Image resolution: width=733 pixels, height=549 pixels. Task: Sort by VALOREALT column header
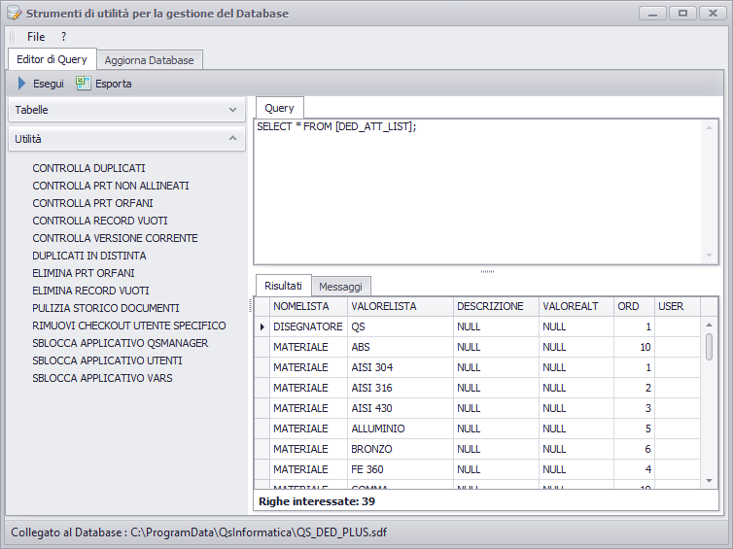[576, 306]
